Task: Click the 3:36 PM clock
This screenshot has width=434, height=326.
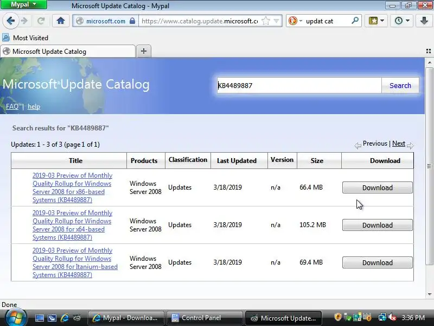Action: (413, 318)
